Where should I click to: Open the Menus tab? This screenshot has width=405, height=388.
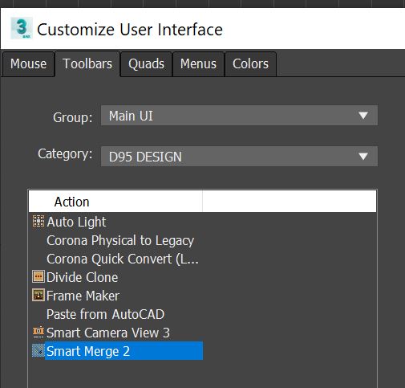(x=198, y=64)
